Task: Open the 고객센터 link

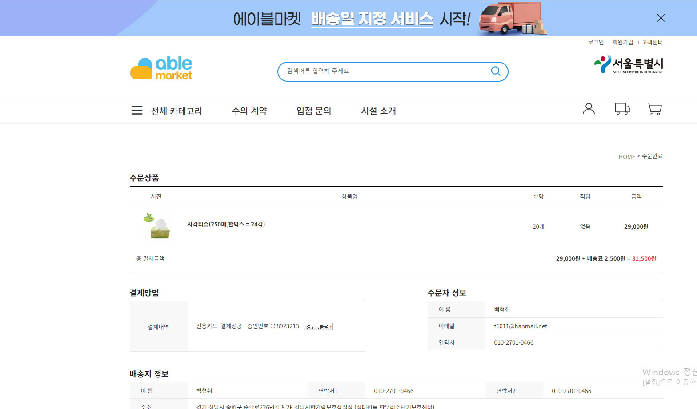Action: pos(652,42)
